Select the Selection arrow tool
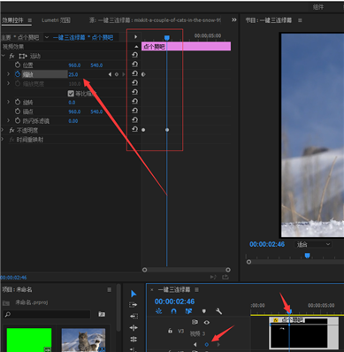 pos(134,294)
